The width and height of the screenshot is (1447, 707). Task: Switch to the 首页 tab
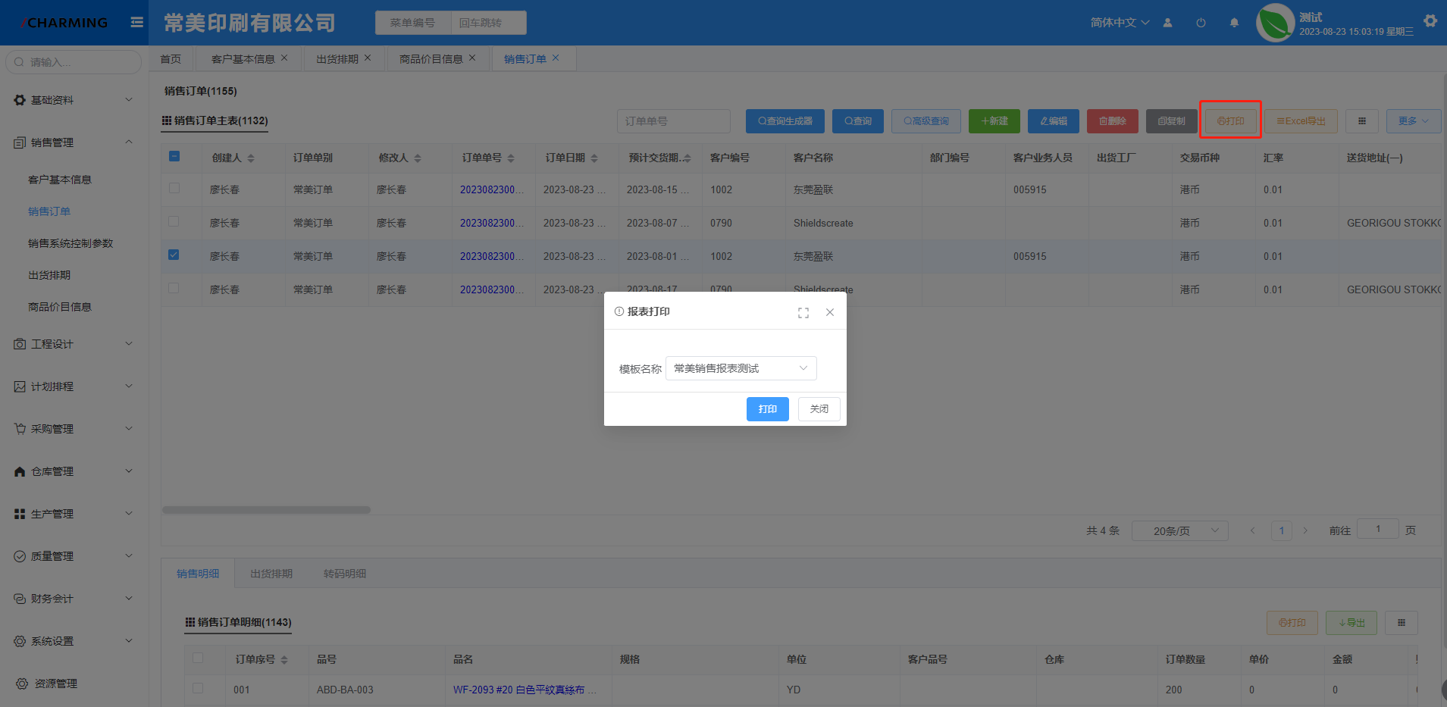[171, 58]
